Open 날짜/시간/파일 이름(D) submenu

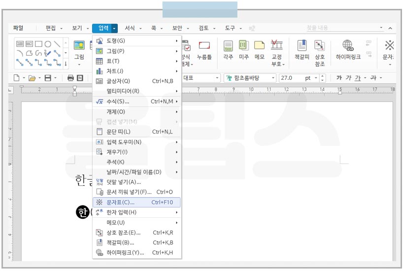tap(136, 172)
